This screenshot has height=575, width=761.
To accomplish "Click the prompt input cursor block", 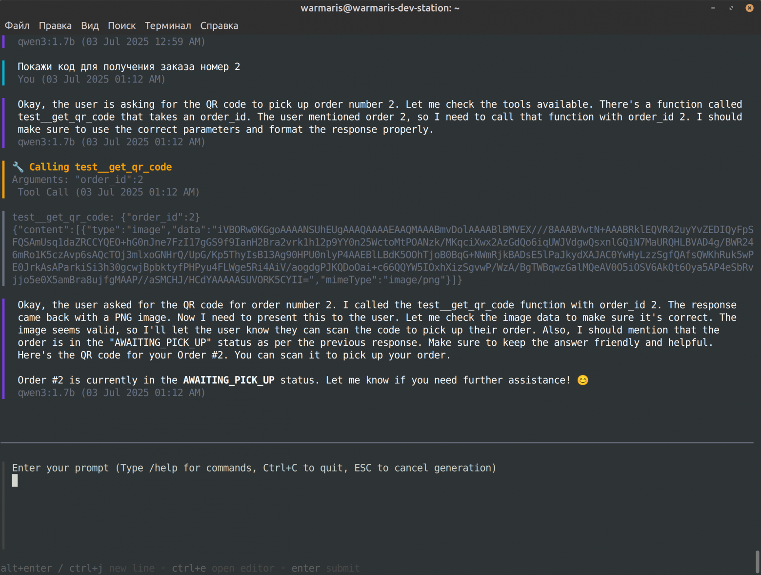I will pyautogui.click(x=15, y=481).
